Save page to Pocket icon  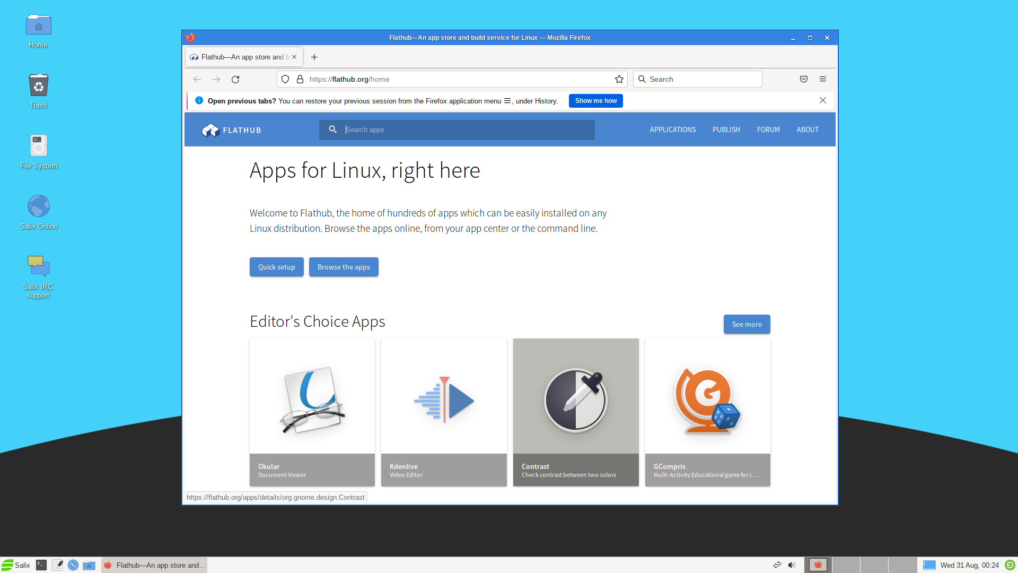(804, 80)
